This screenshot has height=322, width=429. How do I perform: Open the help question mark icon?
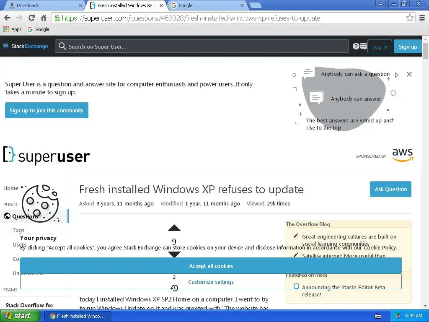(x=356, y=46)
